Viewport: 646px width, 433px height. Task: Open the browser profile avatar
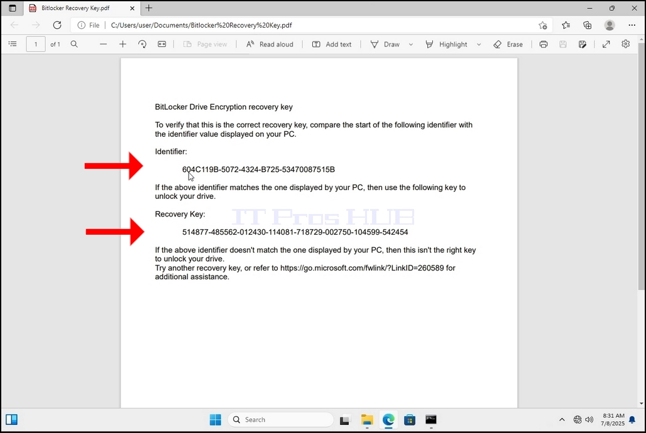[610, 25]
